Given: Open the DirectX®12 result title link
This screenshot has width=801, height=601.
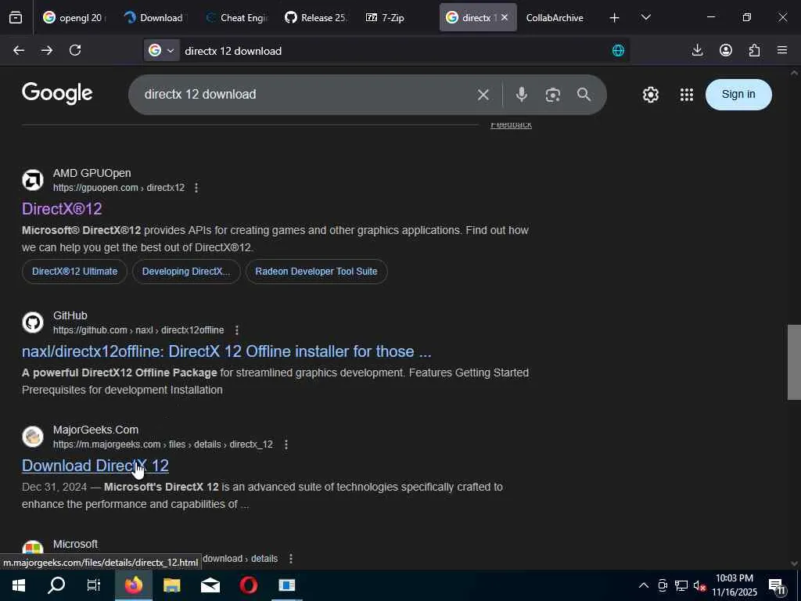Looking at the screenshot, I should click(62, 208).
